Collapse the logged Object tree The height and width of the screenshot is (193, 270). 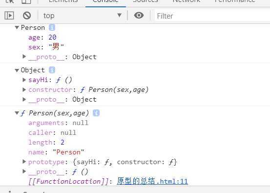17,70
